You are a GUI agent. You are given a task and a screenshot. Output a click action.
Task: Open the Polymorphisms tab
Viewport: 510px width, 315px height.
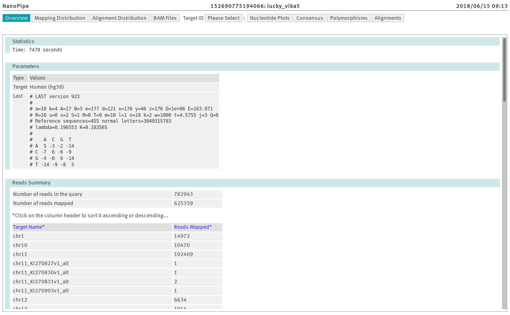click(x=349, y=18)
